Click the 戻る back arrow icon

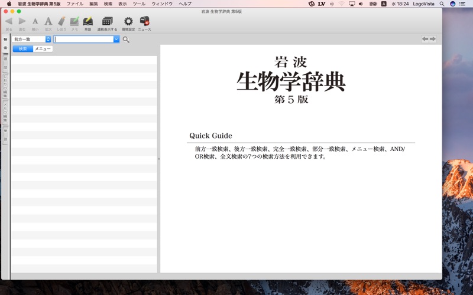[x=8, y=22]
